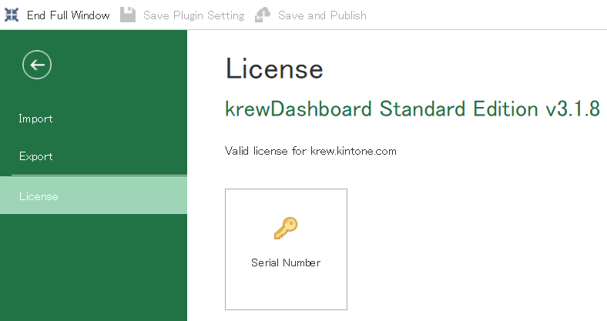This screenshot has height=321, width=607.
Task: Open the Export menu item
Action: point(36,156)
